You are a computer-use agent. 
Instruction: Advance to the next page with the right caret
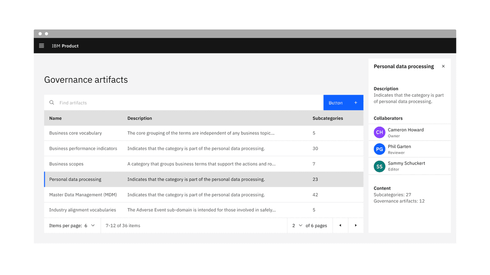click(x=356, y=225)
